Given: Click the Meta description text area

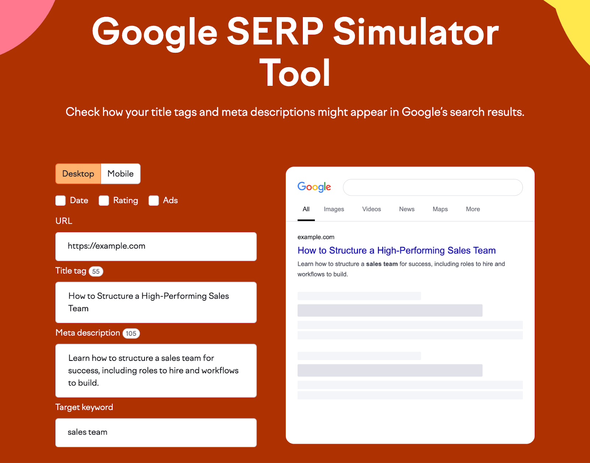Looking at the screenshot, I should click(x=156, y=370).
